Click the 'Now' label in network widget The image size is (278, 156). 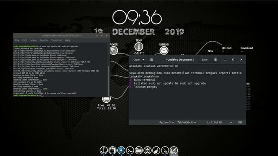pyautogui.click(x=210, y=51)
